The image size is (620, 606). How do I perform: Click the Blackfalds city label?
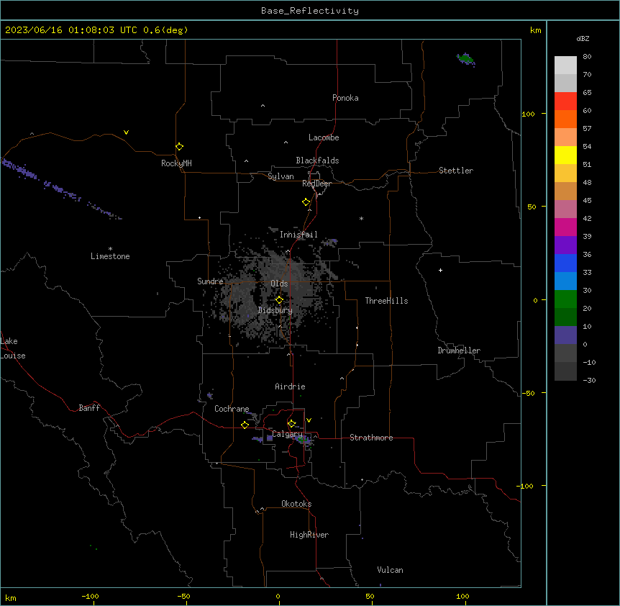tap(317, 160)
